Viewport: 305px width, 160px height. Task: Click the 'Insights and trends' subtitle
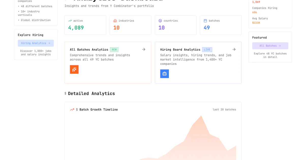click(109, 6)
